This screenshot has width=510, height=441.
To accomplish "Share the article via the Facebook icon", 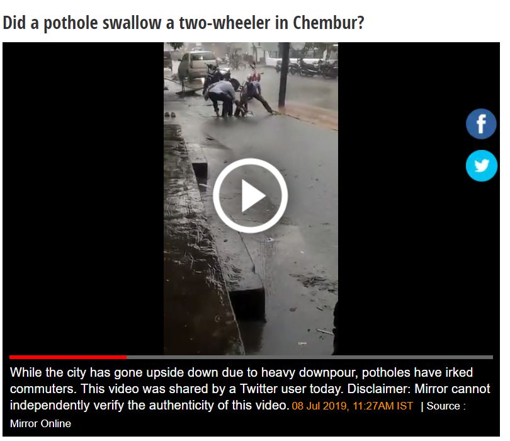I will [x=482, y=124].
